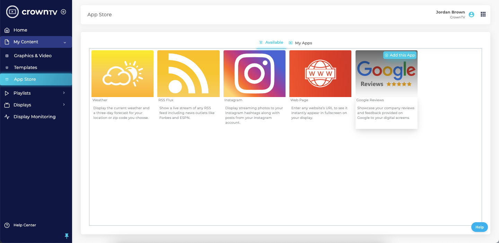Click the Google Reviews title text
The image size is (499, 243).
(370, 100)
